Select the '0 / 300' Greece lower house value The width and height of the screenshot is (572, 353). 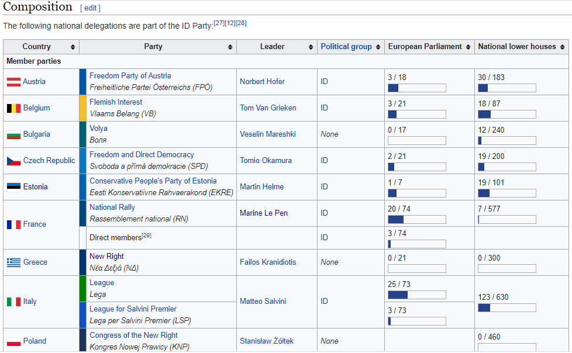click(489, 258)
